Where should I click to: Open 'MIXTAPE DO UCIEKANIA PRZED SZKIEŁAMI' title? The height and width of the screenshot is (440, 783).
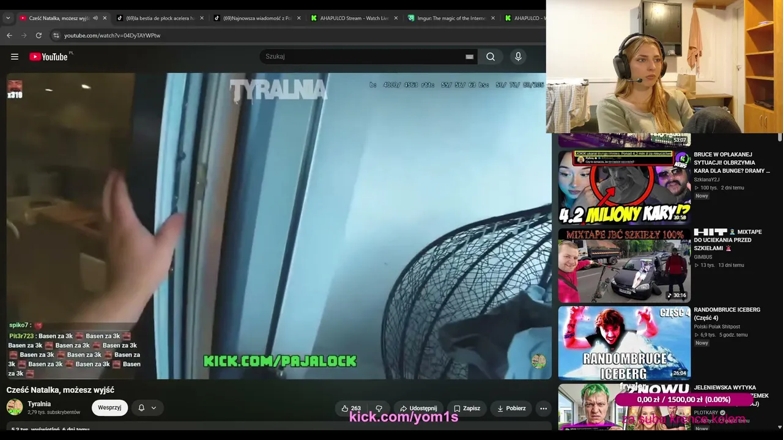(728, 240)
